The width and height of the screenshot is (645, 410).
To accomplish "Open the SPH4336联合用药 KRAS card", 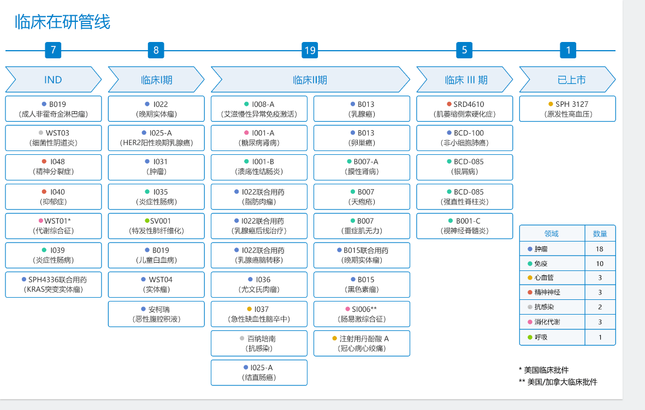I will click(54, 285).
